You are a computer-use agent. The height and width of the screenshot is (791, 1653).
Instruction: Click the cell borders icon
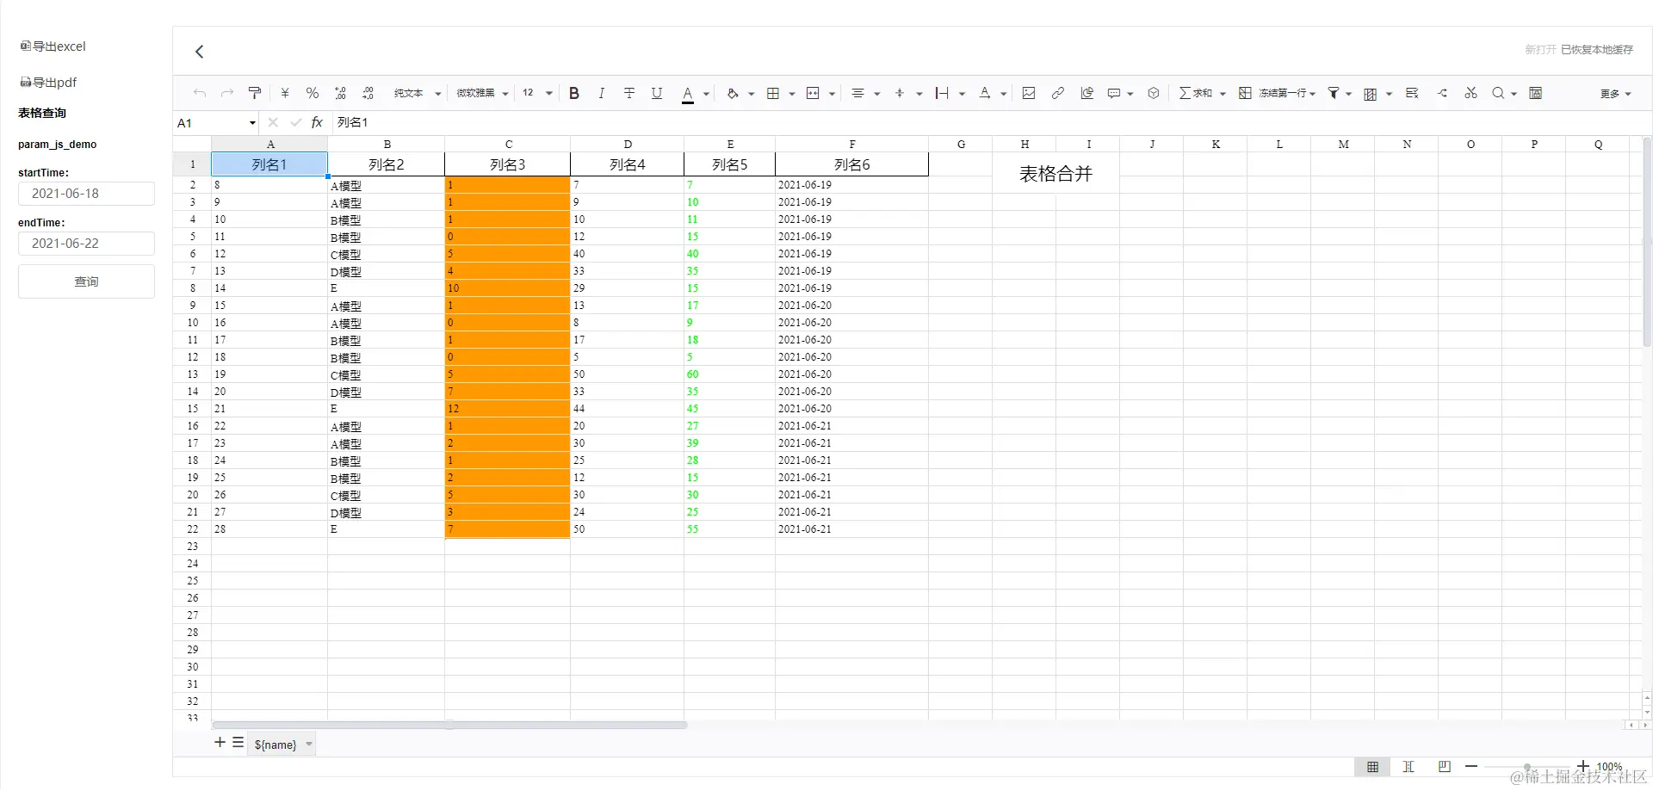[x=773, y=93]
